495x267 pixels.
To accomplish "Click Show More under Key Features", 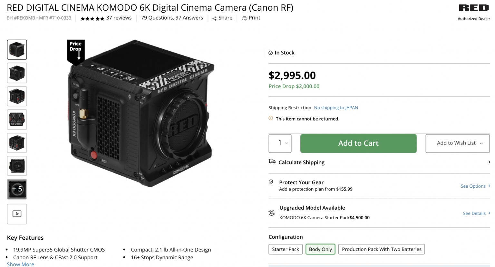I will (20, 264).
